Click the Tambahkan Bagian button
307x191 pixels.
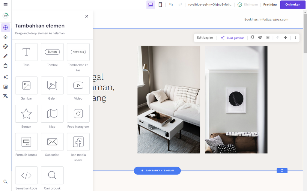pyautogui.click(x=157, y=170)
